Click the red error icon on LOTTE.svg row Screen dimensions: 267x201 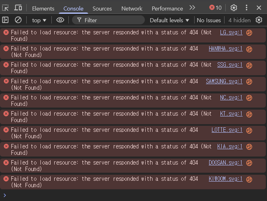tap(6, 130)
